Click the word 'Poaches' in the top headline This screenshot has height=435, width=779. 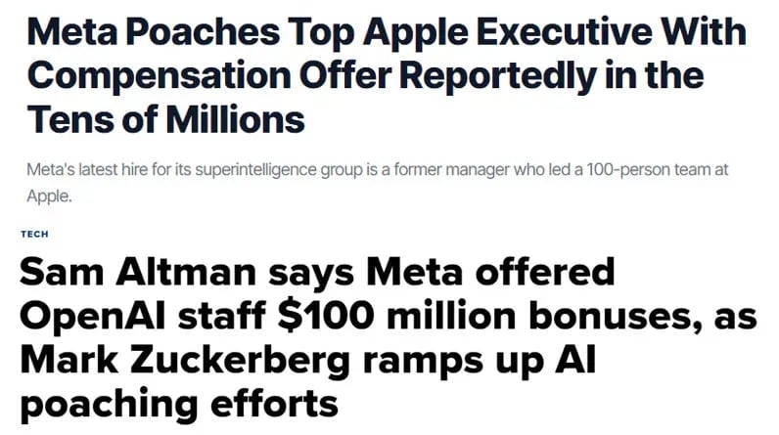[203, 32]
